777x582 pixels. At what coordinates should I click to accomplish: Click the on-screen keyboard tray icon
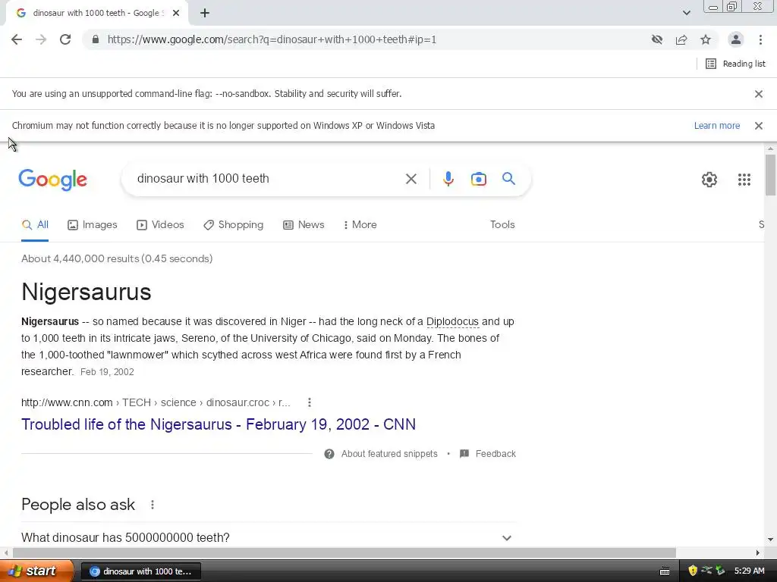(x=665, y=571)
